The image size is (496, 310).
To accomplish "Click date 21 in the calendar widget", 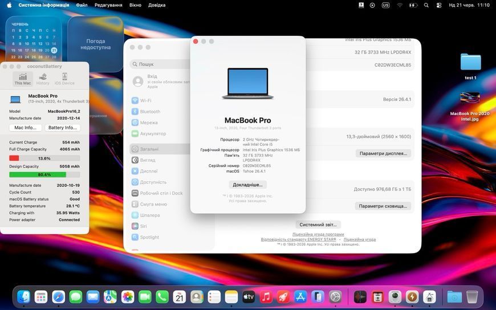I will [x=54, y=50].
